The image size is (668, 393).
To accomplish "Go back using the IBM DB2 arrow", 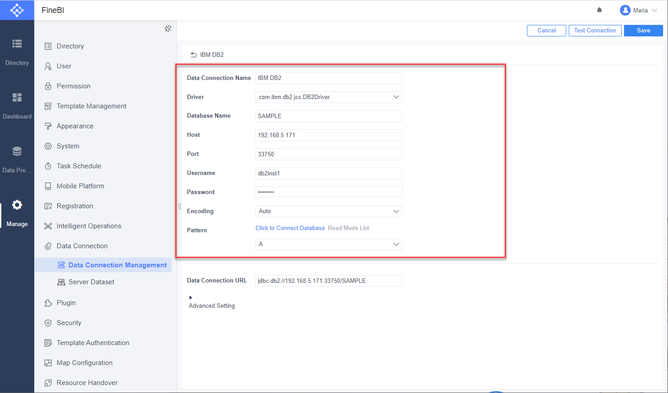I will tap(193, 55).
